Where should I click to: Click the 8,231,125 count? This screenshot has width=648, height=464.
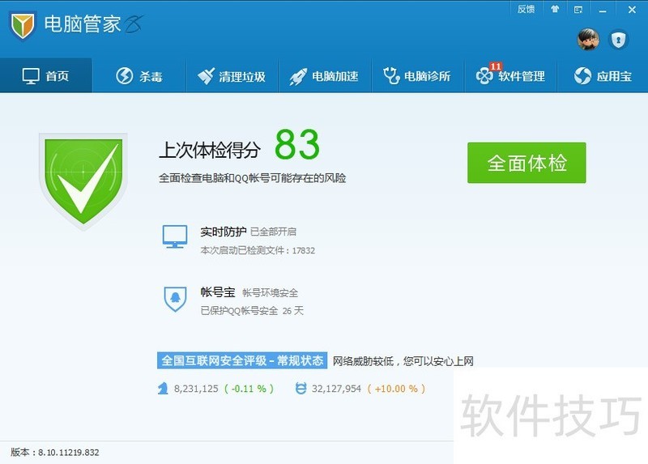point(196,389)
